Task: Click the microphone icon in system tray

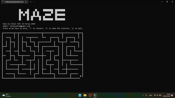Action: pos(146,95)
